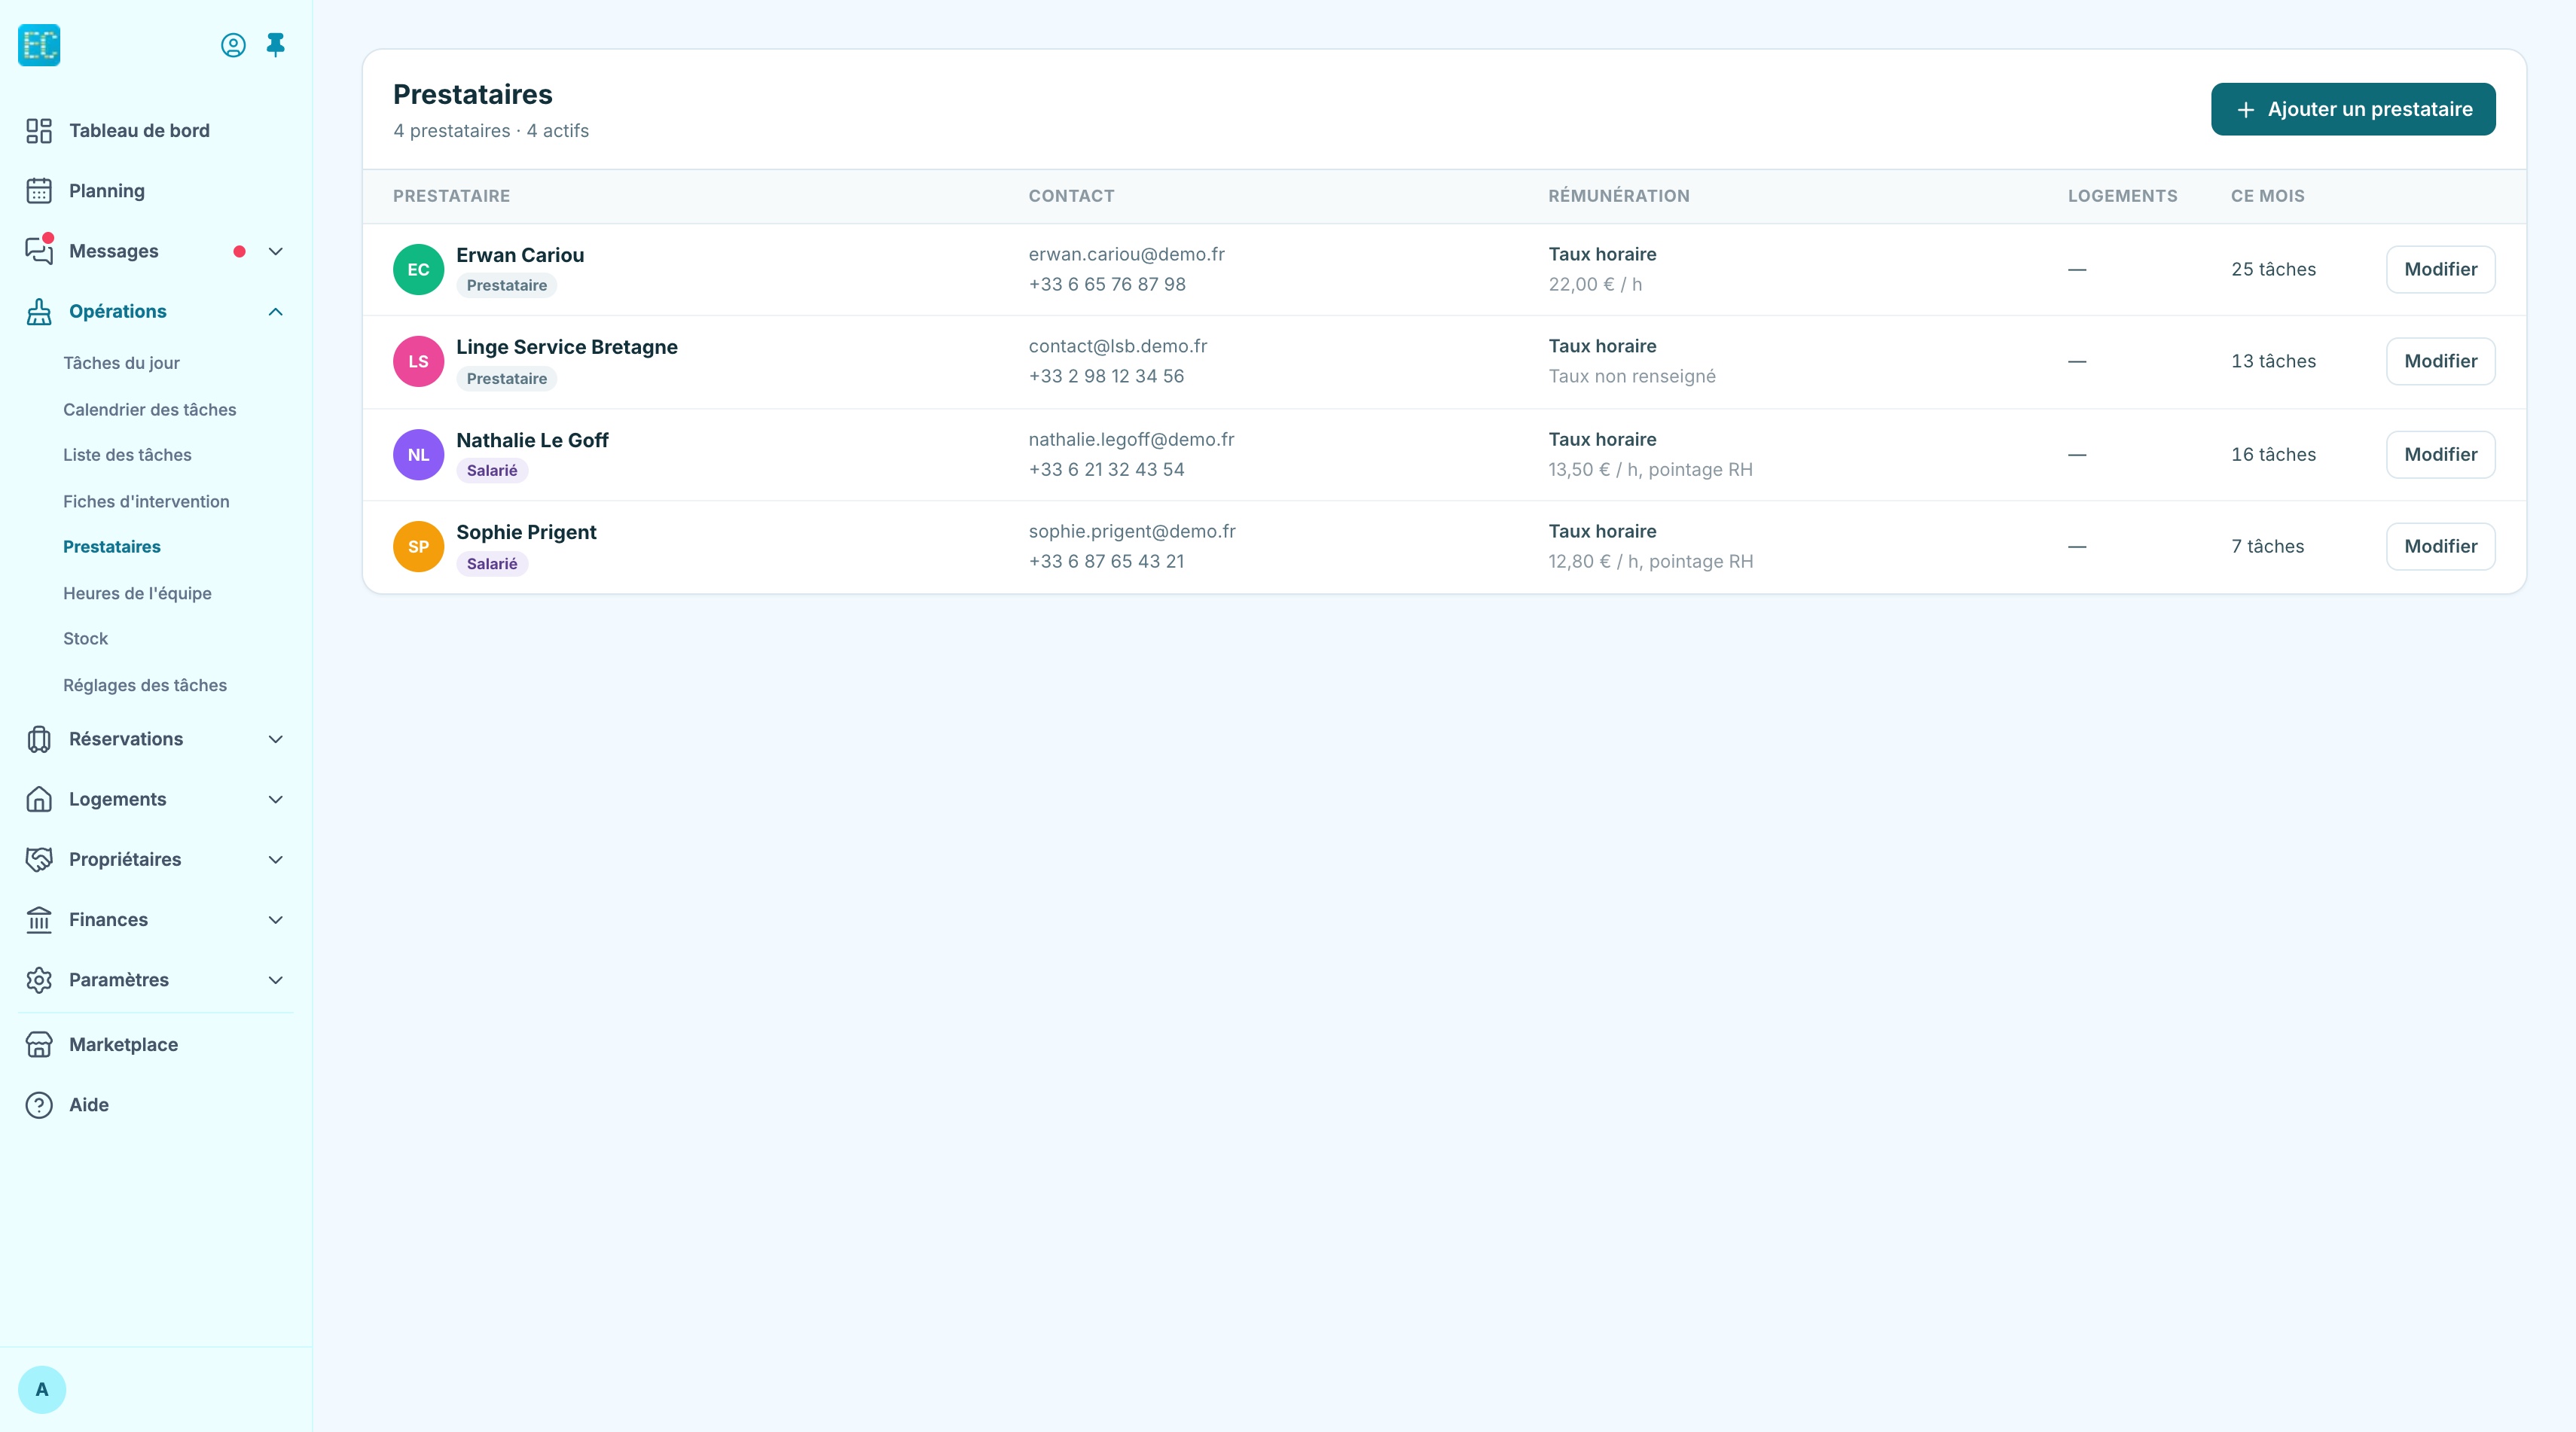Click the Aide question mark icon
This screenshot has height=1432, width=2576.
pyautogui.click(x=39, y=1104)
